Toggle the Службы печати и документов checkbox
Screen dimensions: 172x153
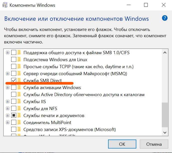pos(14,116)
